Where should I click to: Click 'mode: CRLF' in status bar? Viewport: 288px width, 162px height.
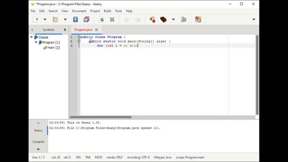(115, 157)
